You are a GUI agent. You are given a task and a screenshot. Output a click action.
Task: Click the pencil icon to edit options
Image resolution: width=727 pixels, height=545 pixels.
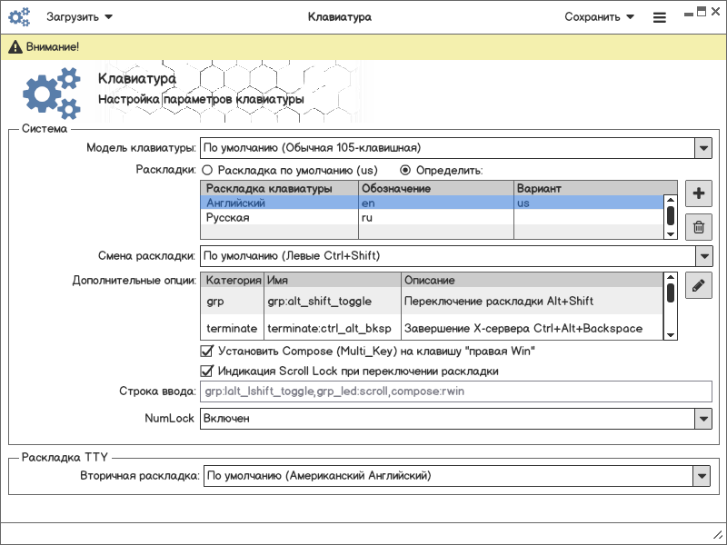coord(698,285)
